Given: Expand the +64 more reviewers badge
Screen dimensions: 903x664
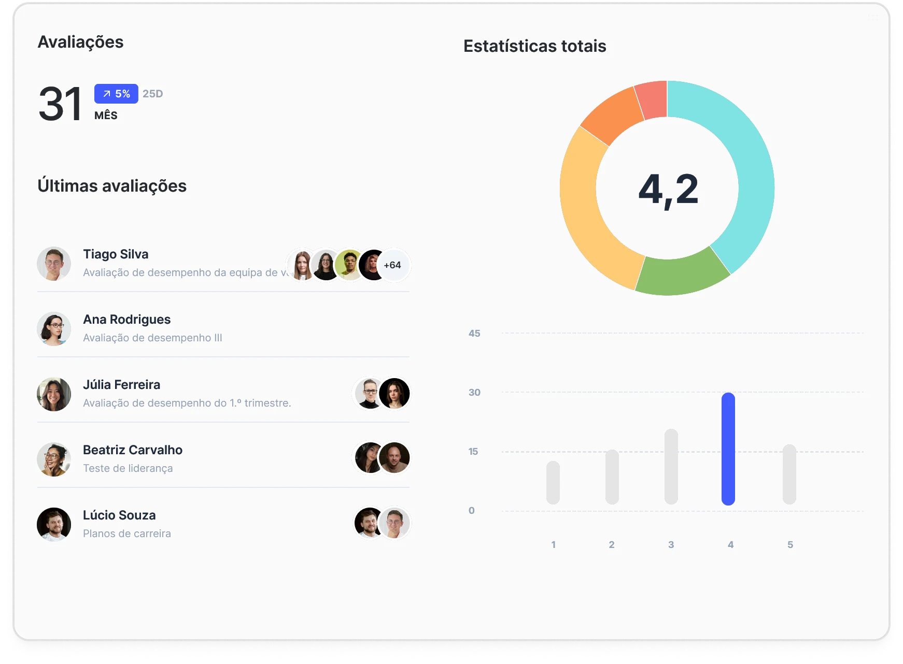Looking at the screenshot, I should 393,265.
